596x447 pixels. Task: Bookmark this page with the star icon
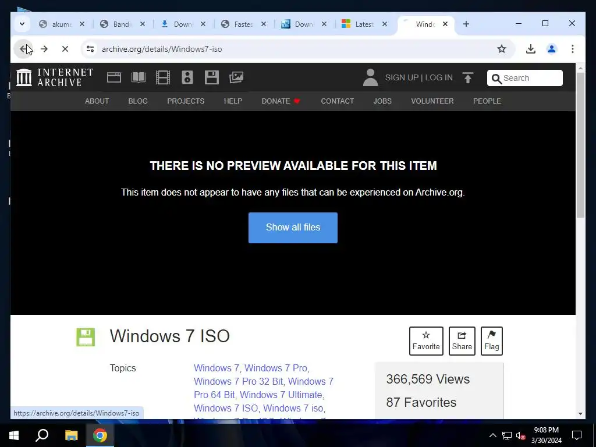(x=502, y=49)
